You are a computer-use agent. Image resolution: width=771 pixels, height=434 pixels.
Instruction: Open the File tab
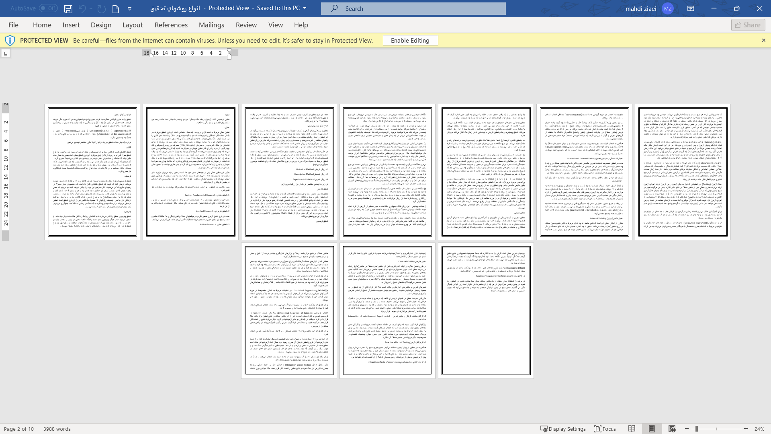click(13, 25)
